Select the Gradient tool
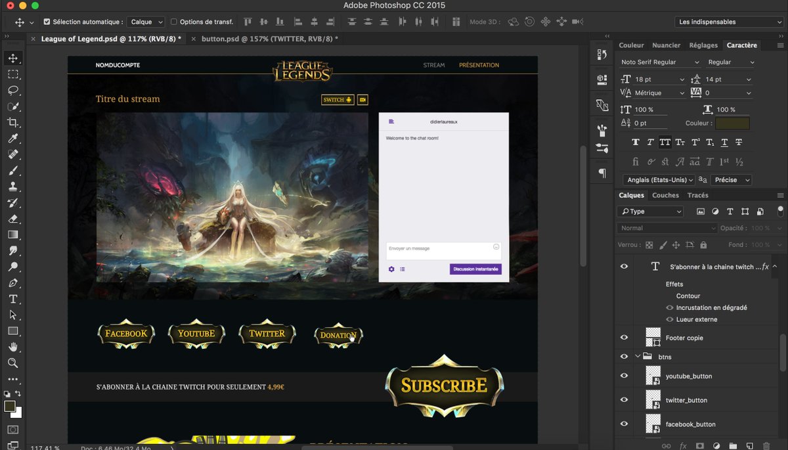This screenshot has height=450, width=788. [12, 234]
